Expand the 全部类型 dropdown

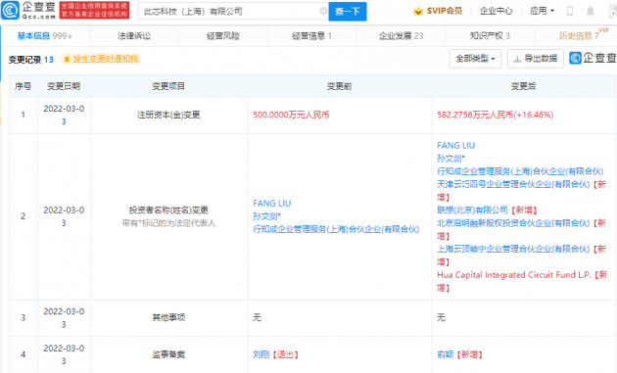475,59
